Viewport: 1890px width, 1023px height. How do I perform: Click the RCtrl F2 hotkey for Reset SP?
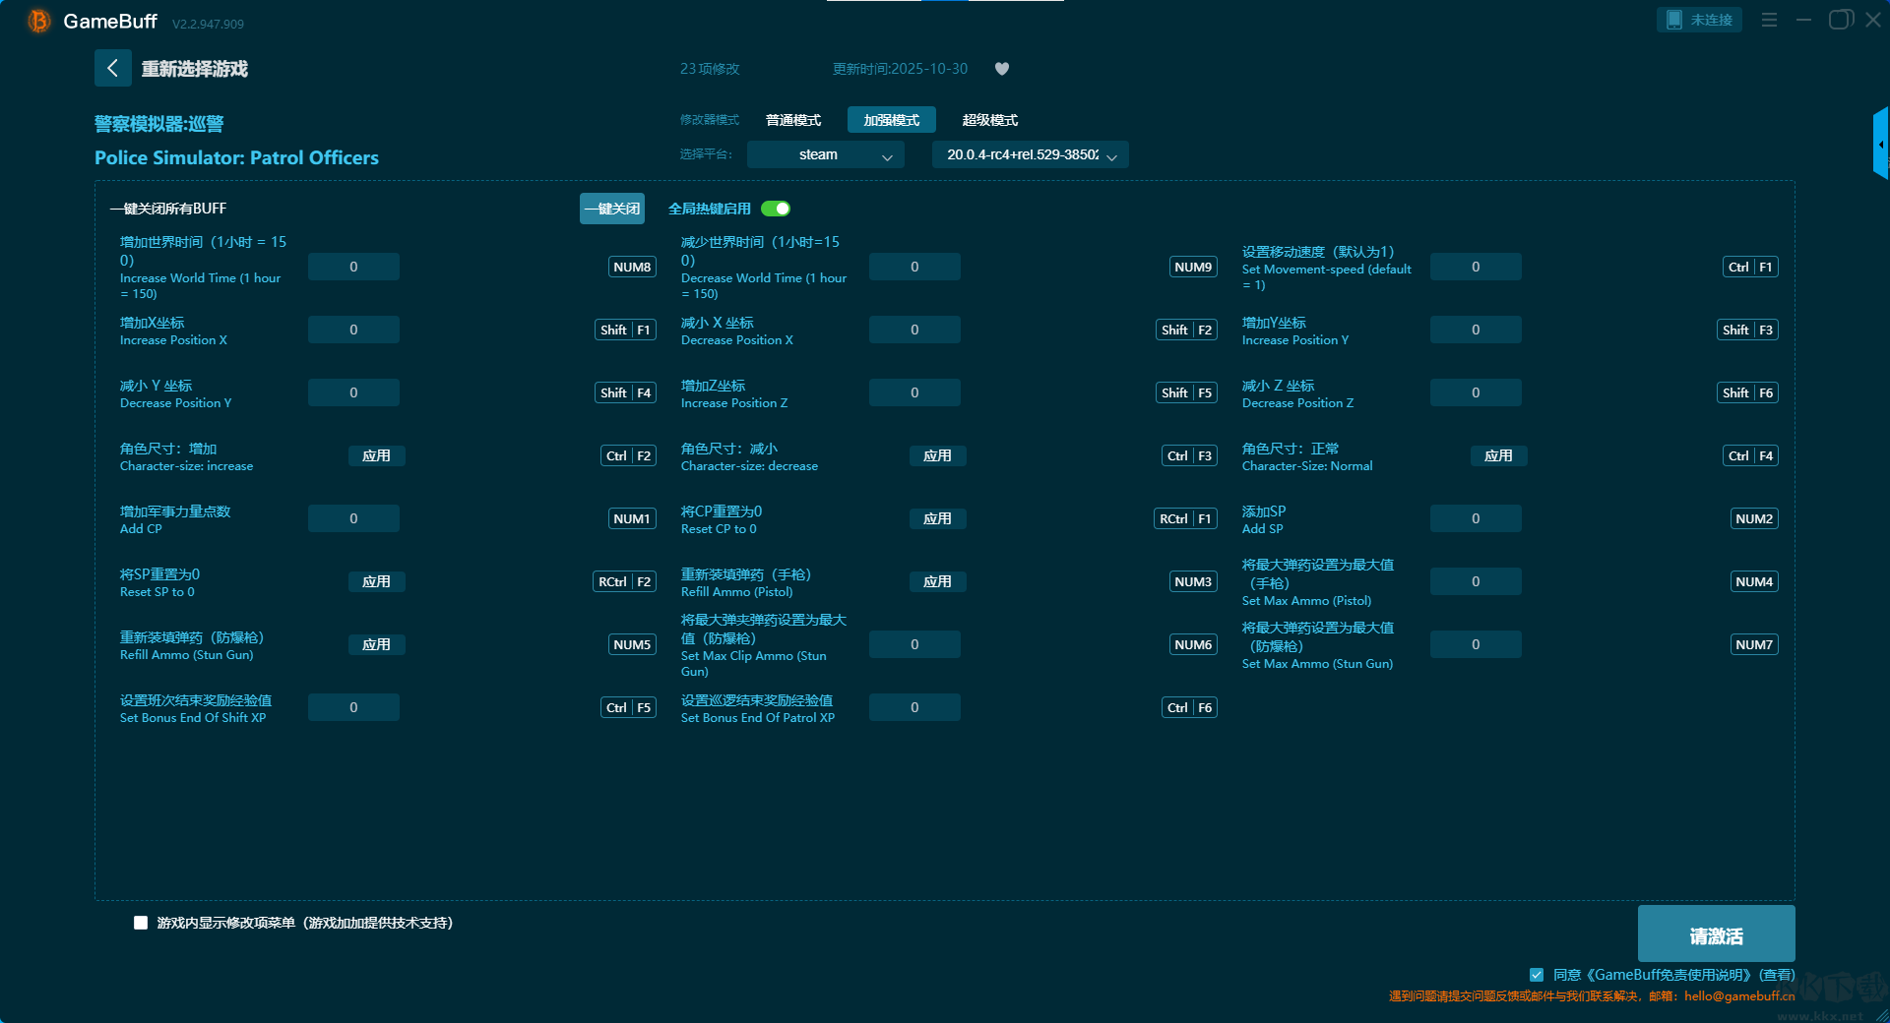[x=625, y=581]
